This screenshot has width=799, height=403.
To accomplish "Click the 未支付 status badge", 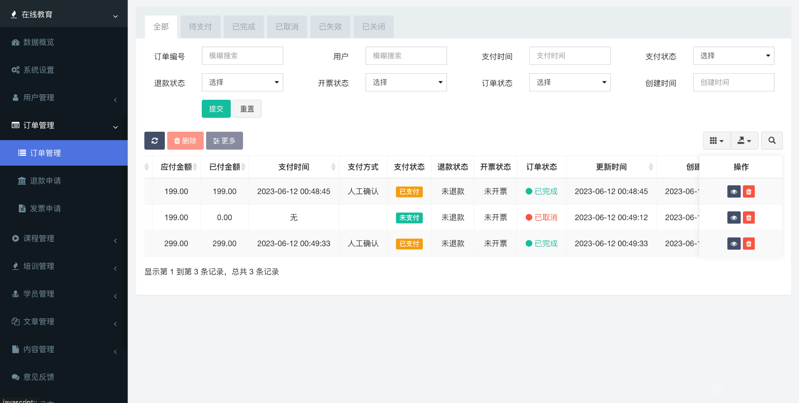I will [x=409, y=218].
